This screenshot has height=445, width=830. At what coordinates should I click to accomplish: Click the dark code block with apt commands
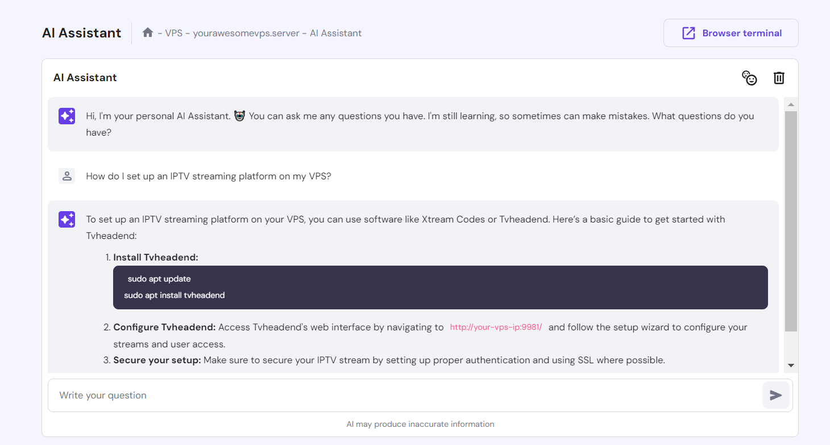440,287
